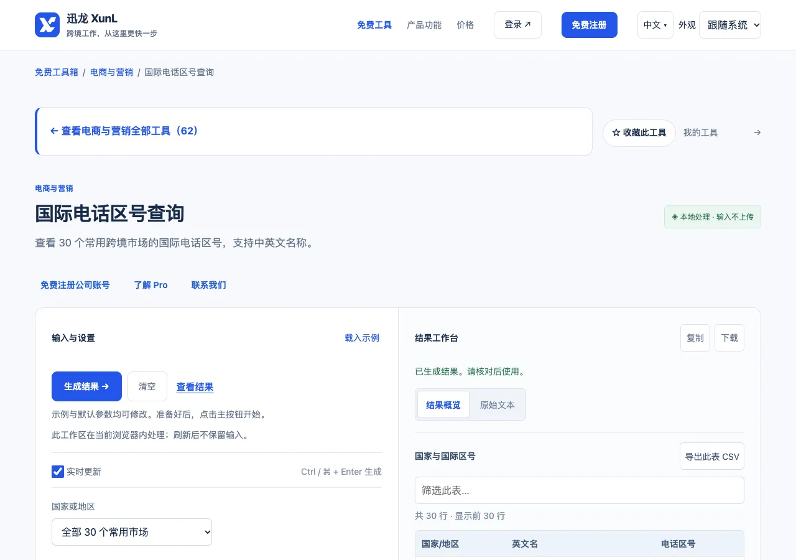Open the 免费工具箱 breadcrumb link
The width and height of the screenshot is (796, 560).
[57, 72]
